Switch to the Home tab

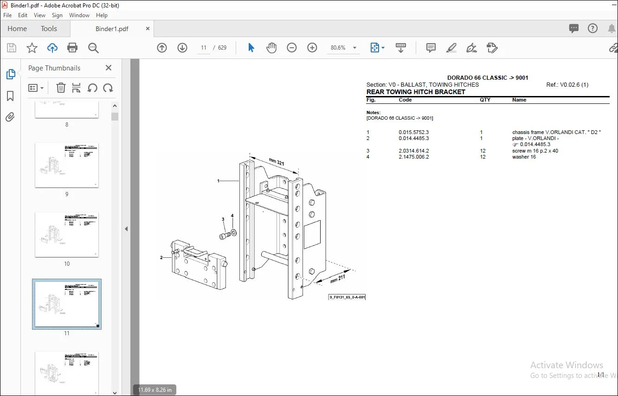pyautogui.click(x=17, y=29)
